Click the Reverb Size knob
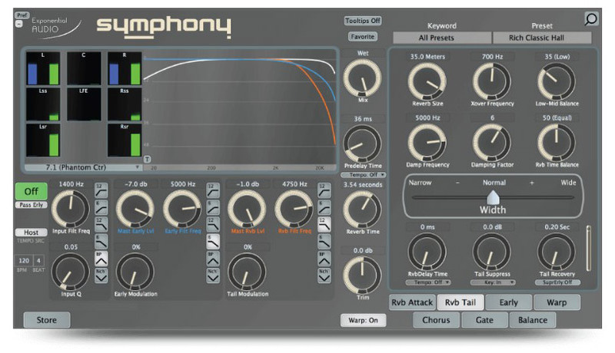The image size is (615, 353). [x=427, y=81]
